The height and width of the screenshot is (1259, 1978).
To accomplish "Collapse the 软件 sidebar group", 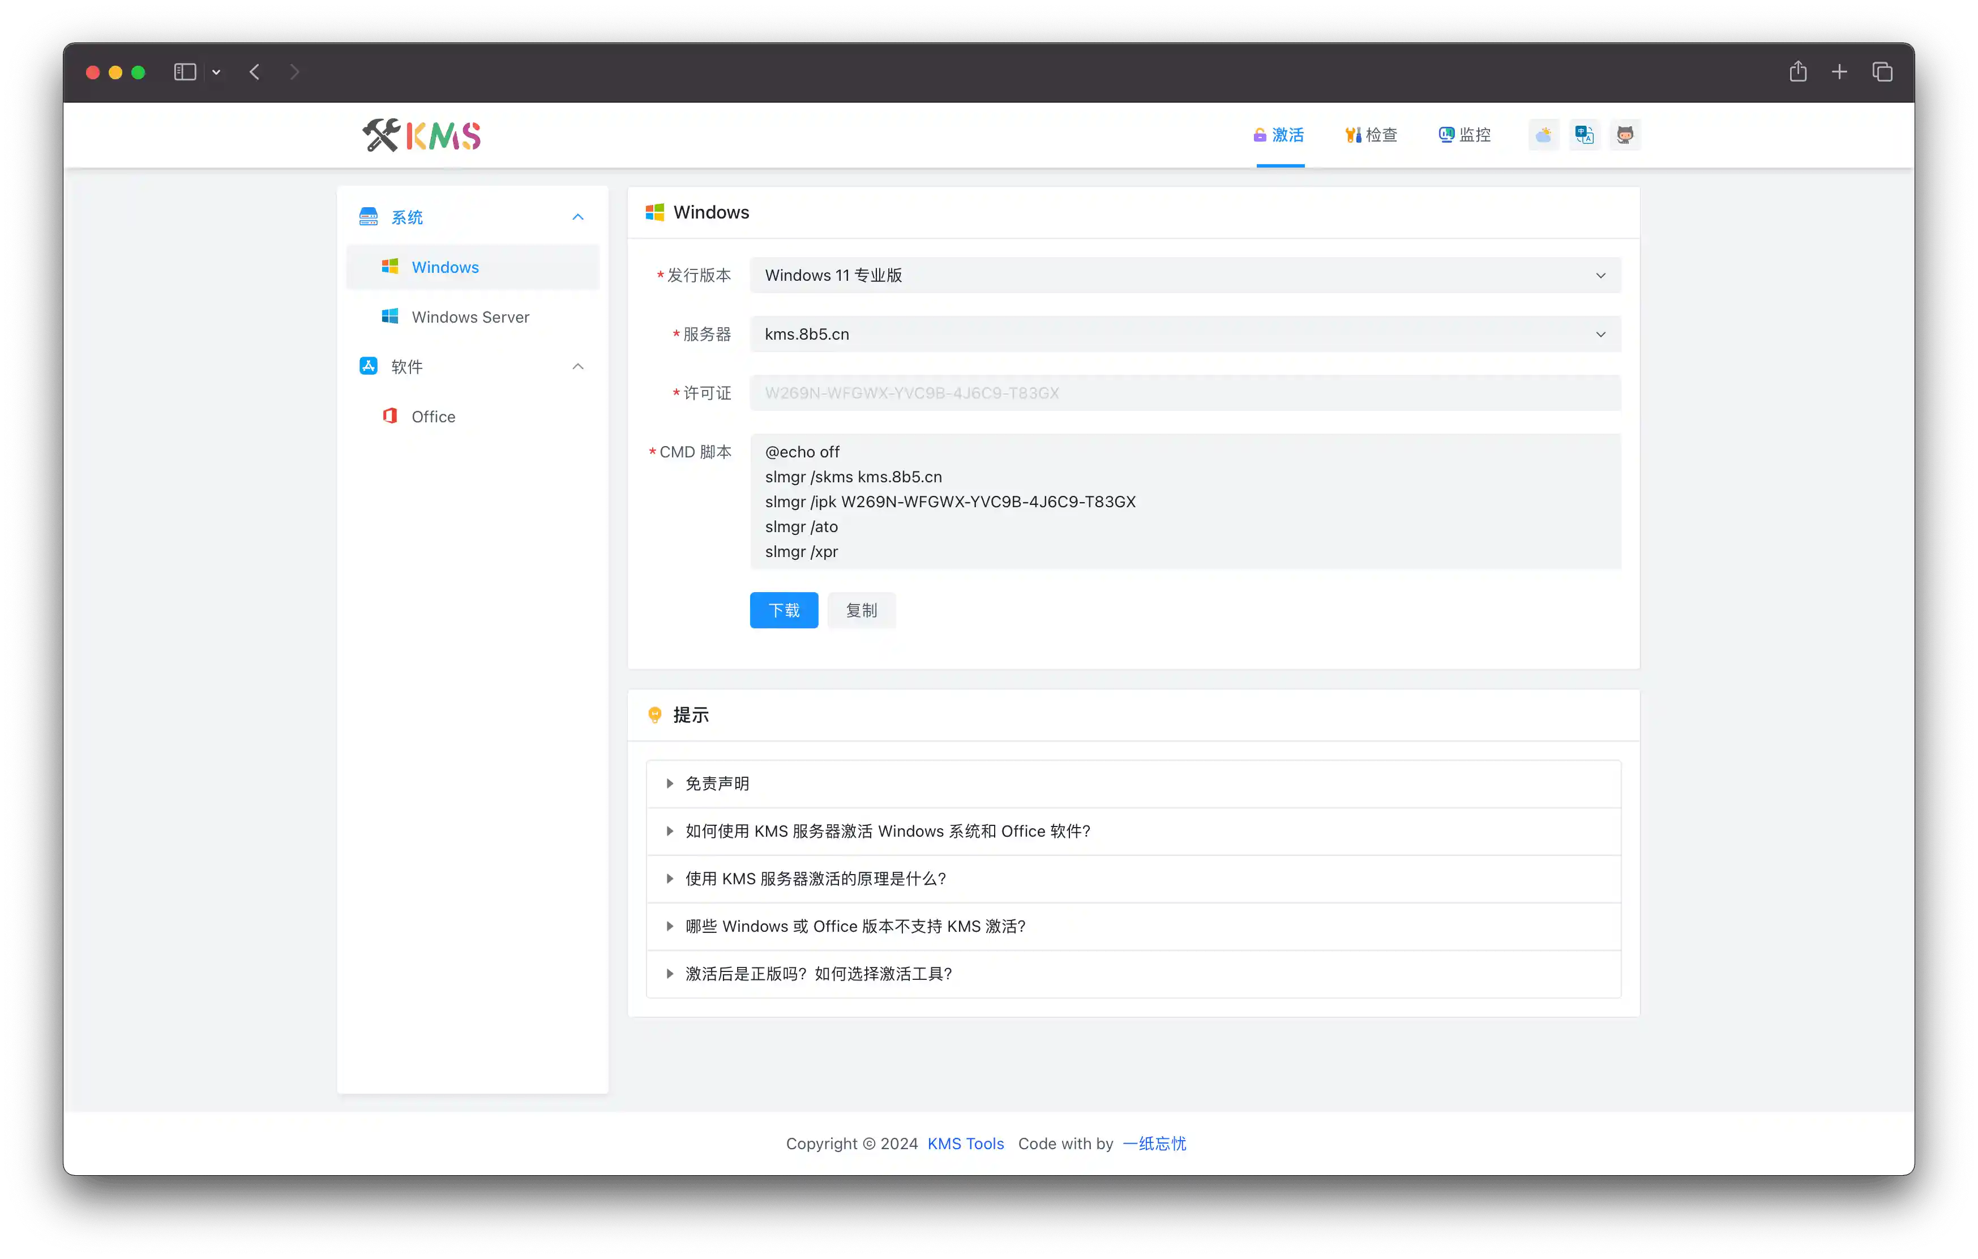I will pos(577,366).
